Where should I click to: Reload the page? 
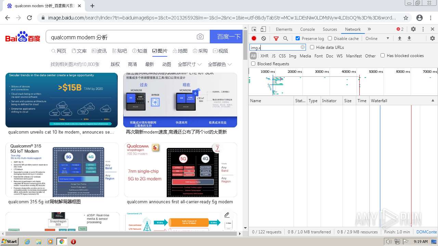29,18
